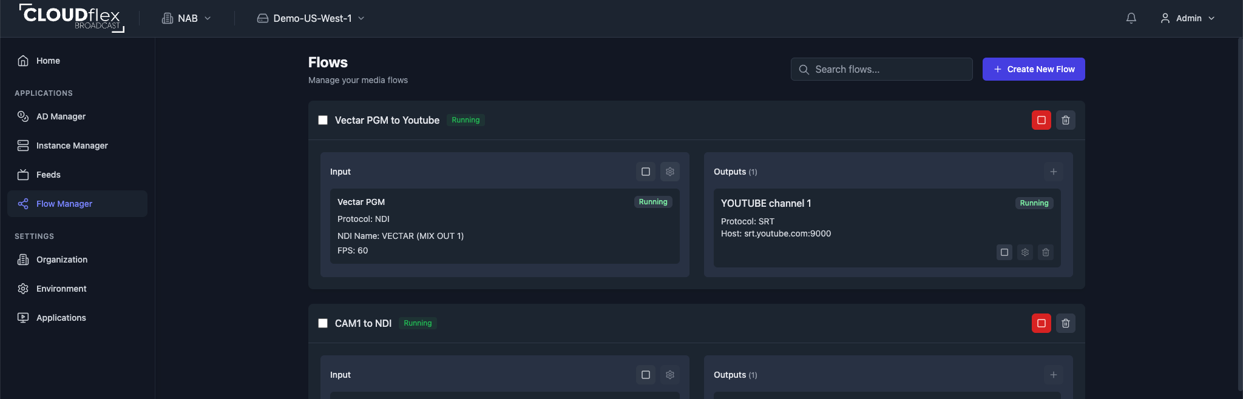This screenshot has width=1243, height=399.
Task: Stop the CAM1 to NDI input
Action: [646, 375]
